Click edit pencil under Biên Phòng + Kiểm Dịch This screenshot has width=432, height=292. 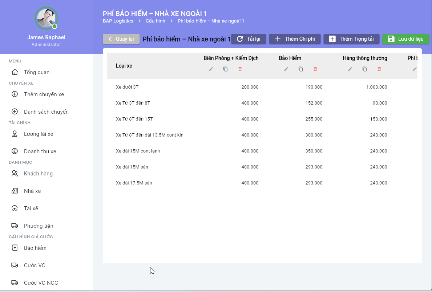(211, 69)
